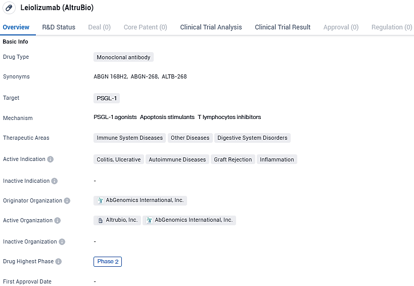Click the Colitis, Ulcerative indication tag

click(119, 159)
